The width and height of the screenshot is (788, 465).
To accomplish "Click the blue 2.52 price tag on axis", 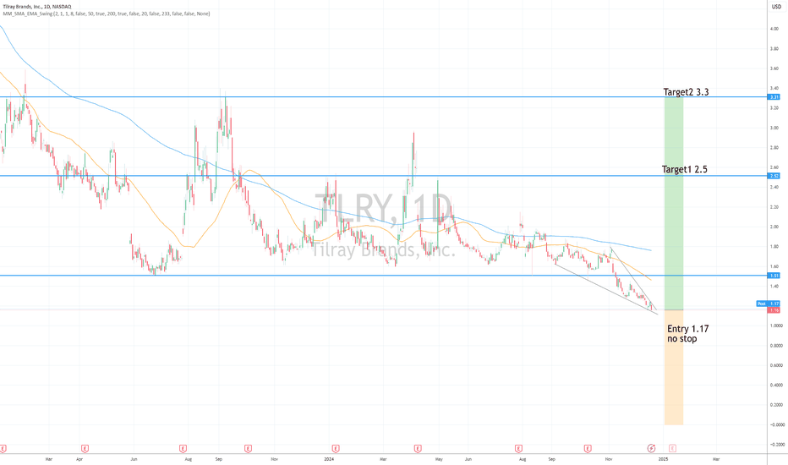I will [x=774, y=176].
